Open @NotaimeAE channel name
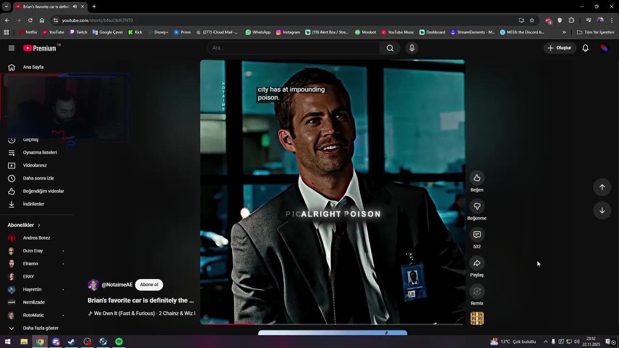The width and height of the screenshot is (619, 348). (117, 285)
